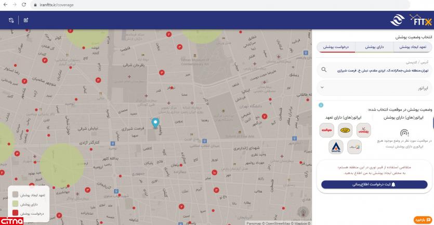This screenshot has width=434, height=225.
Task: Click the red operator logo on far left
Action: coord(326,130)
